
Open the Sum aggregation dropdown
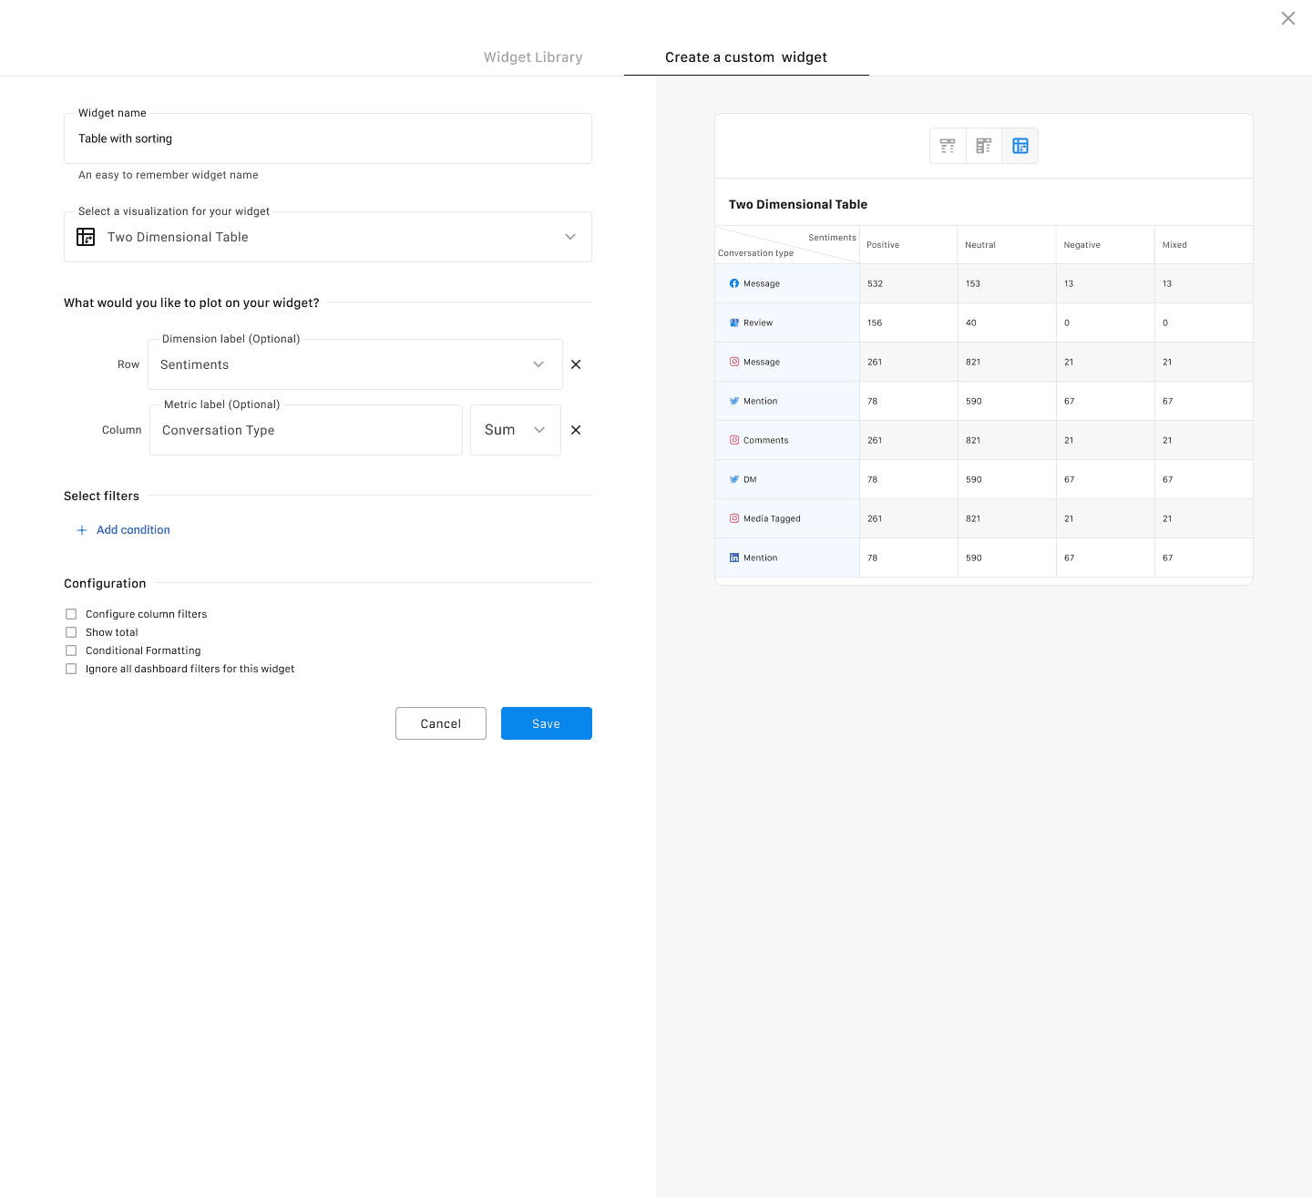point(515,430)
